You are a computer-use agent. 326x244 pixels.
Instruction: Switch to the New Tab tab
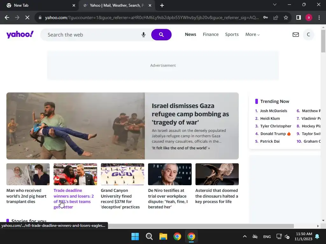(x=39, y=6)
